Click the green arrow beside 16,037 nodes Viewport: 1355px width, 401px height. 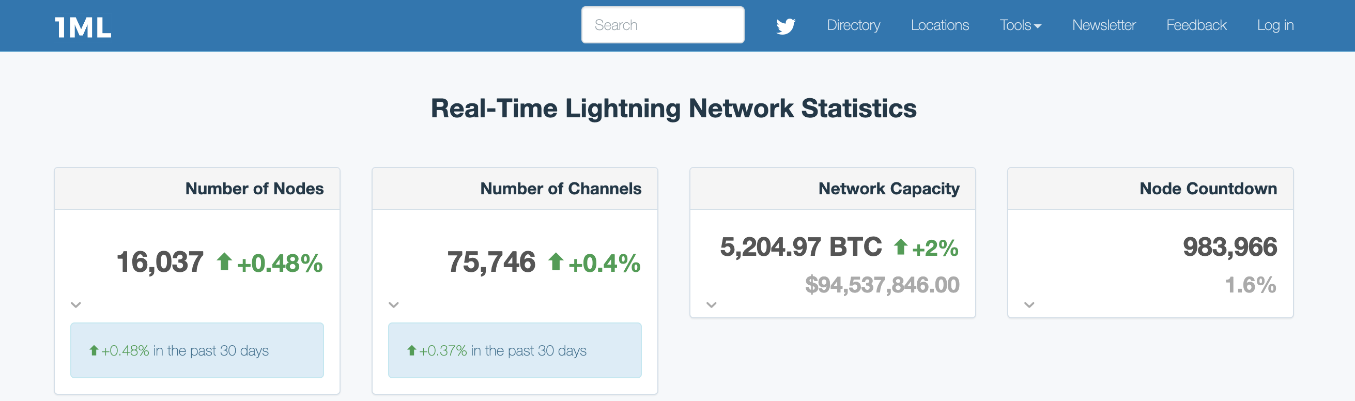[225, 261]
